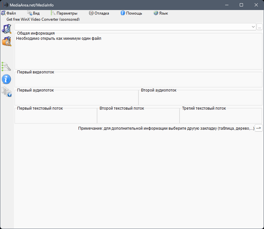Click the '-->' next view button
Image resolution: width=264 pixels, height=229 pixels.
pos(258,128)
